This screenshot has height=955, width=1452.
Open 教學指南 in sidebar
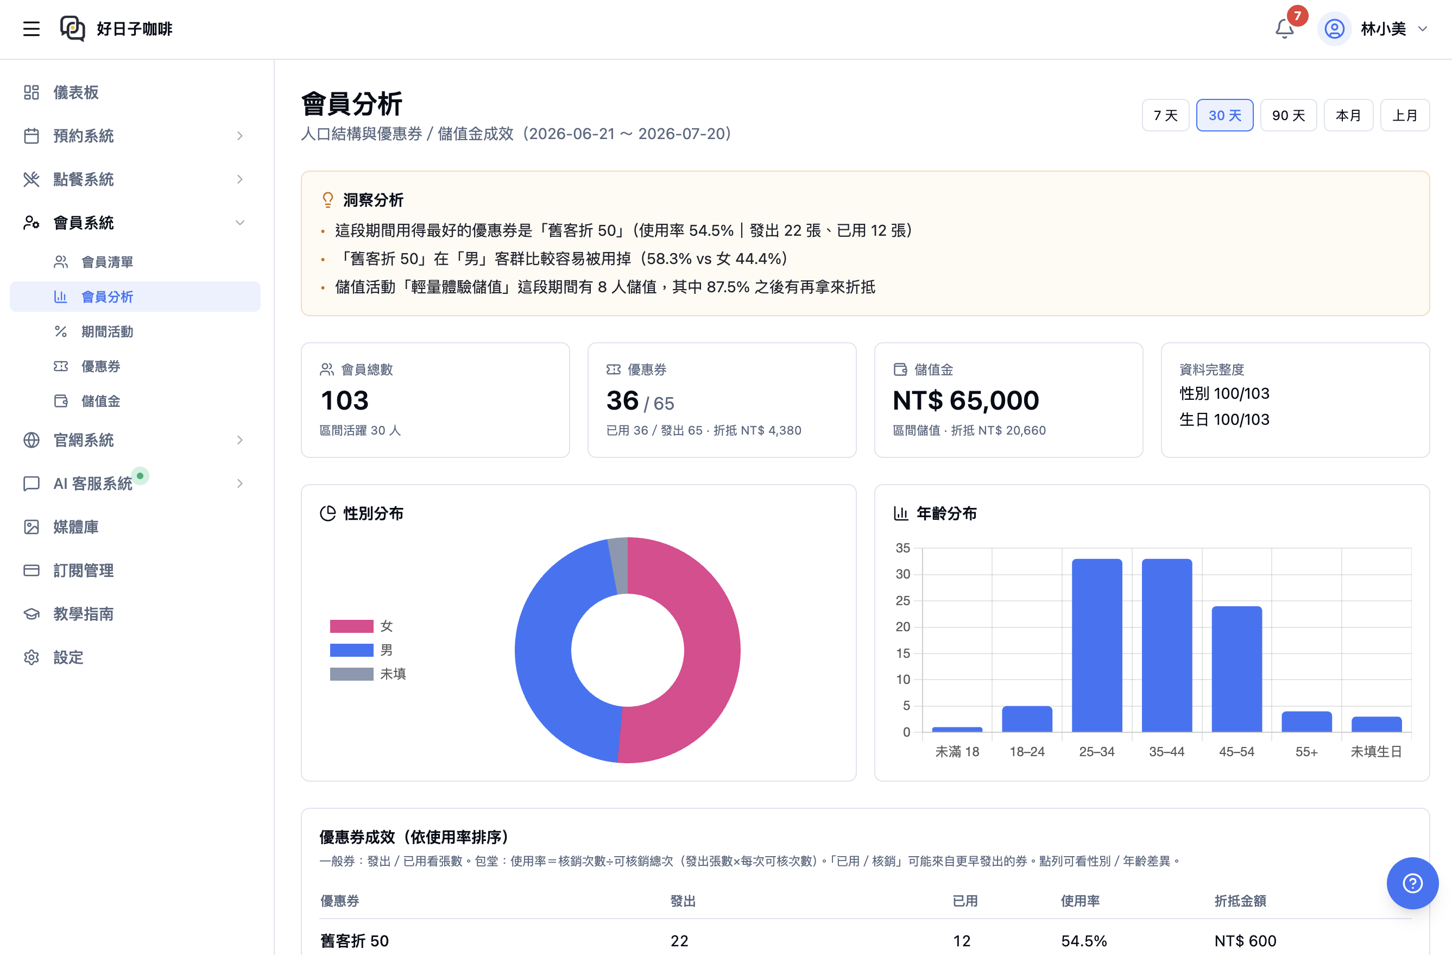coord(135,614)
